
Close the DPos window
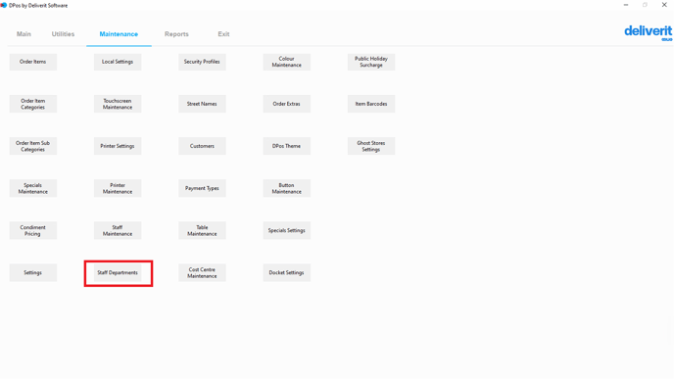(x=664, y=5)
